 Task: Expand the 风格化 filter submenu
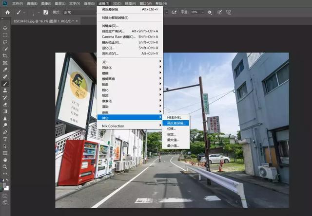pos(130,68)
